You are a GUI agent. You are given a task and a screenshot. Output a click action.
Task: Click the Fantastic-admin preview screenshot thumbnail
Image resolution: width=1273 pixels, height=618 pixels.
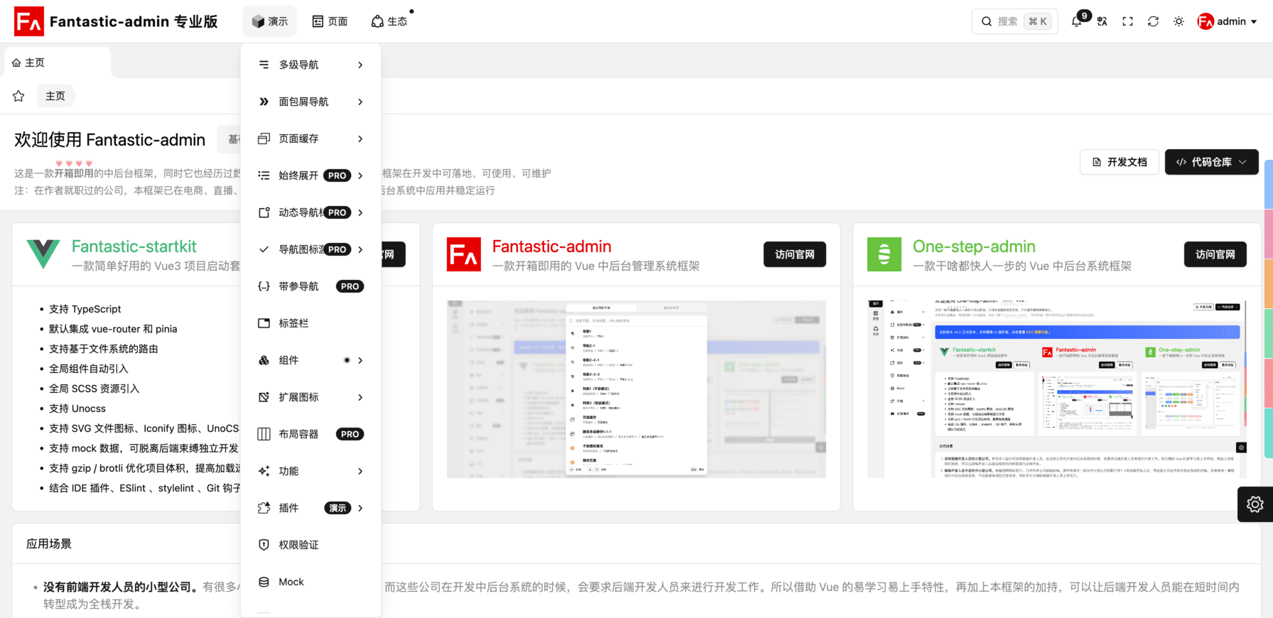[636, 389]
